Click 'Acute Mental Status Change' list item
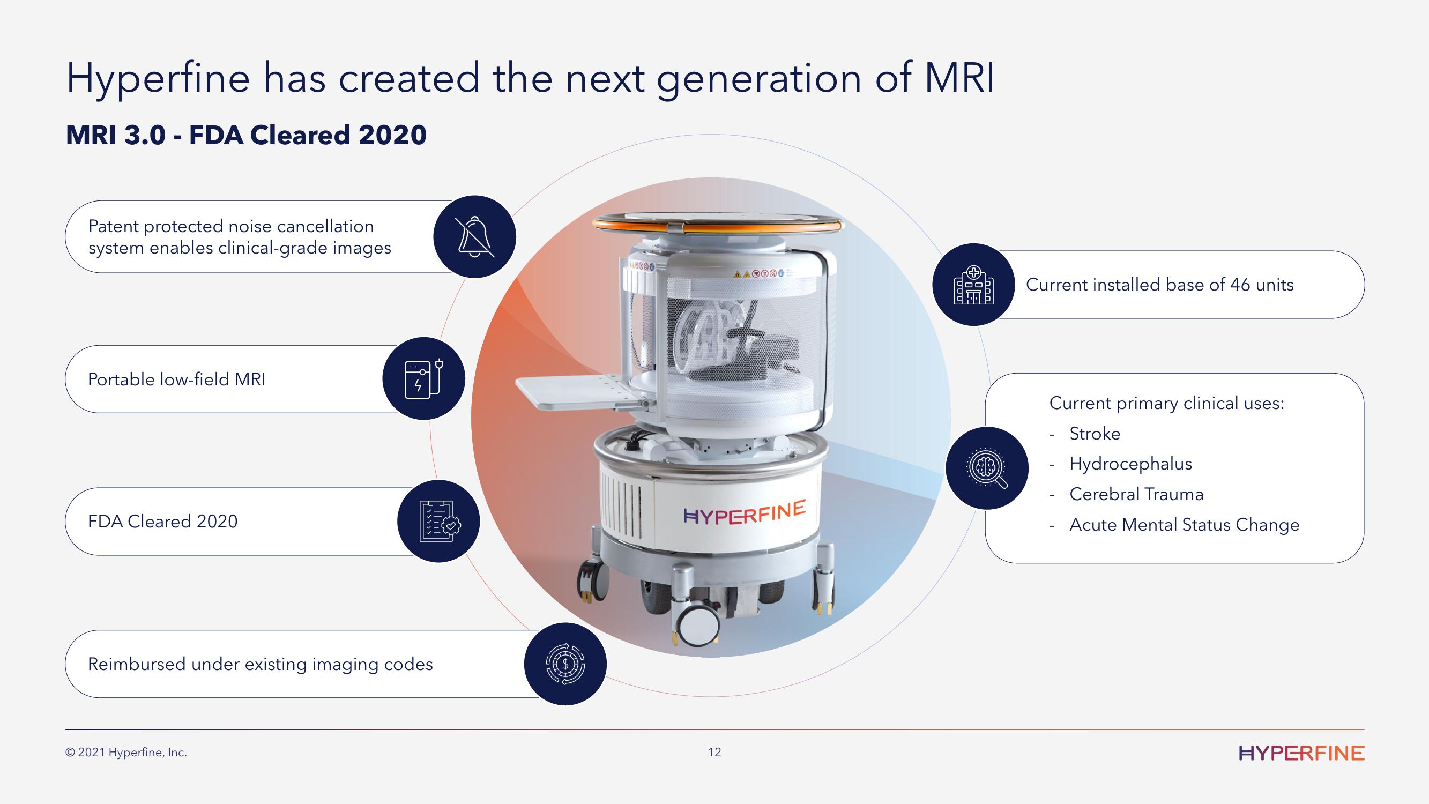 point(1185,525)
